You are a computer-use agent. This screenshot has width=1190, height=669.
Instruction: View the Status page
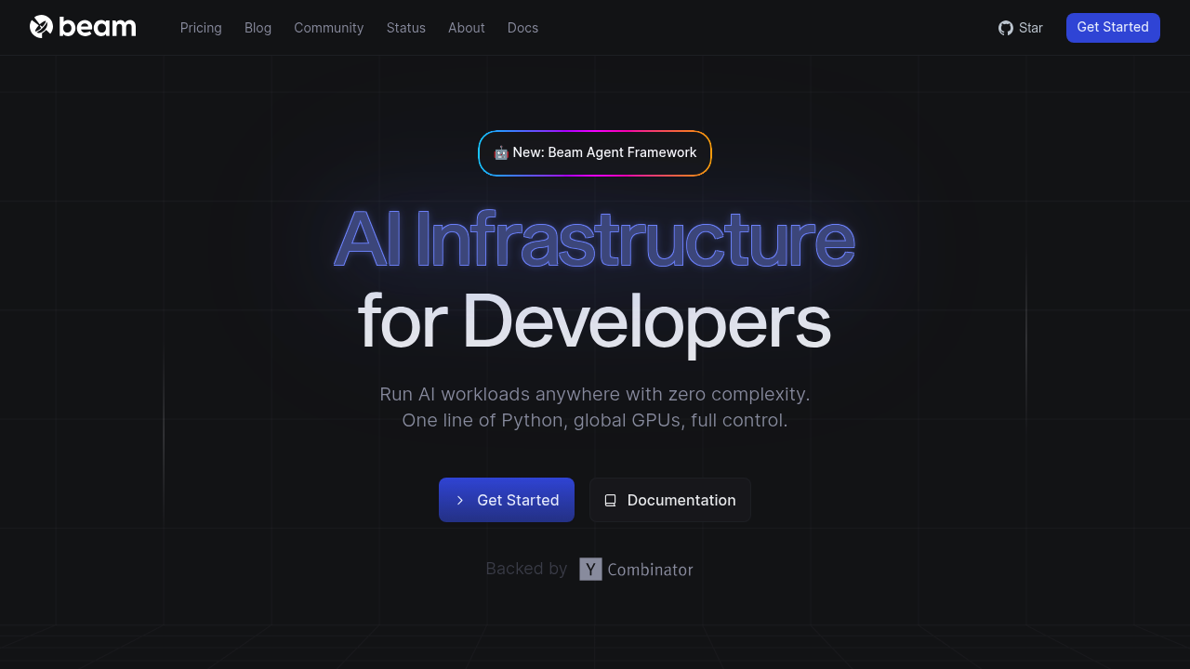point(406,28)
